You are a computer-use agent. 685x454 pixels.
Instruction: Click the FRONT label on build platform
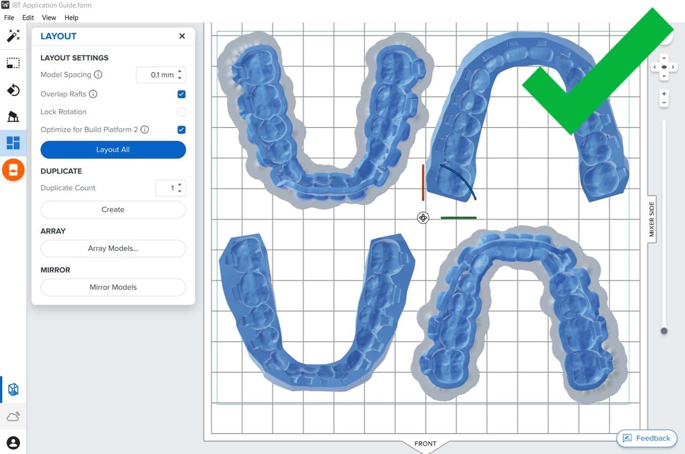click(425, 443)
